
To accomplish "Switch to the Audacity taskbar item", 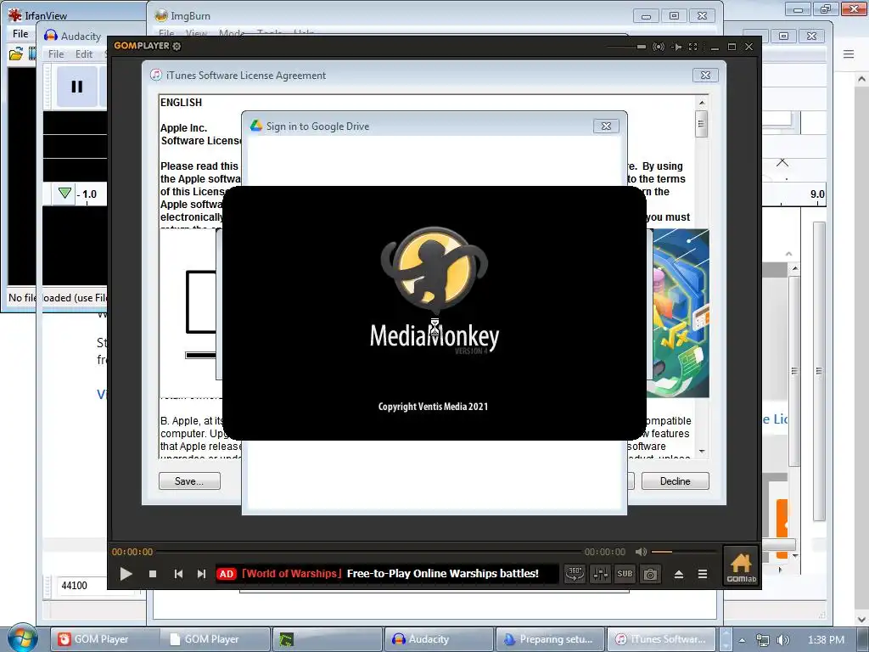I will (x=438, y=639).
